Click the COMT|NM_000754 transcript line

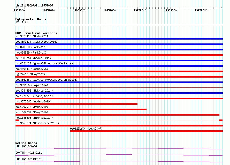[x=119, y=148]
